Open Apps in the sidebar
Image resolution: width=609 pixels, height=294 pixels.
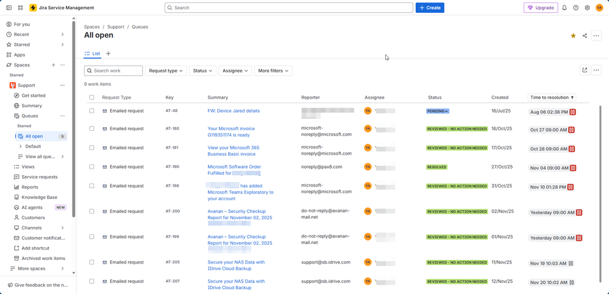(20, 55)
